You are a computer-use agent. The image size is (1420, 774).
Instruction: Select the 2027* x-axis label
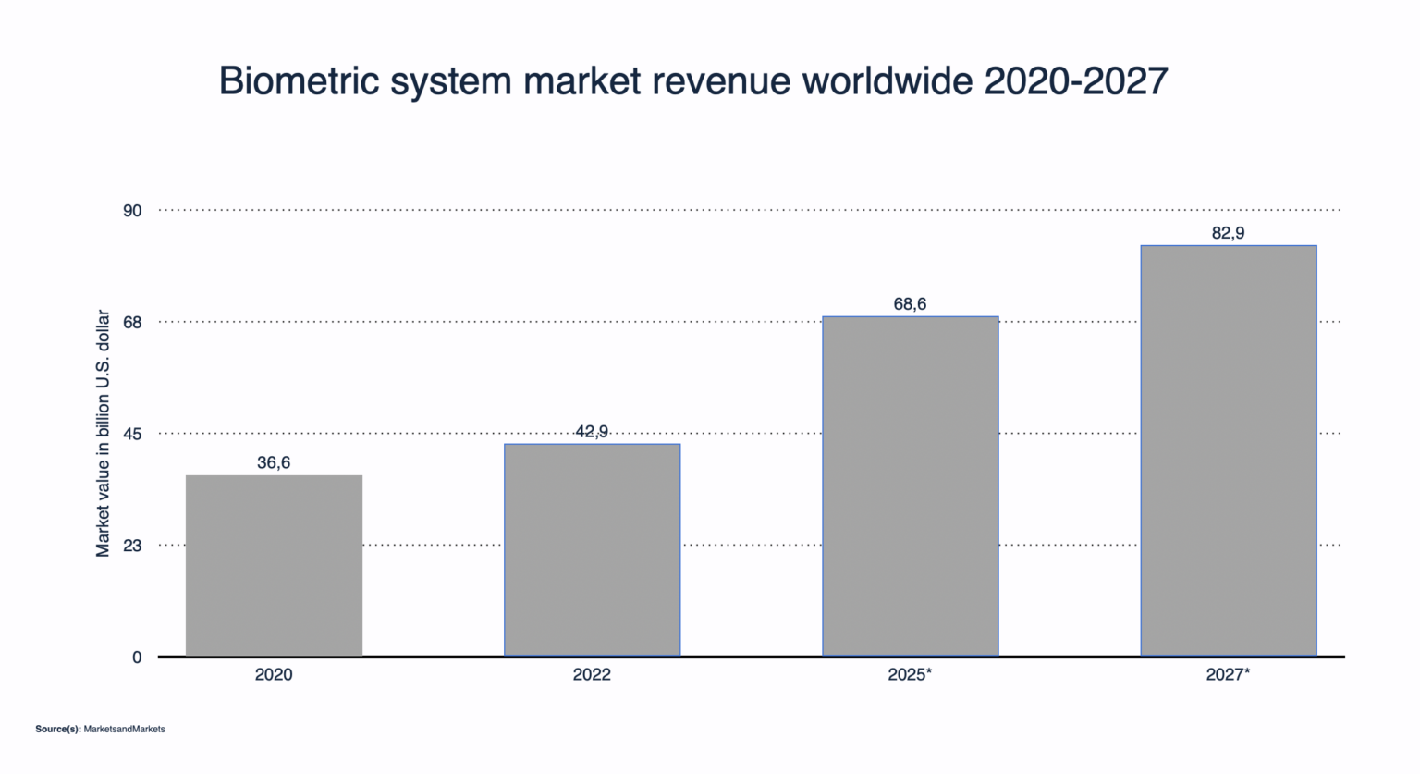(1228, 675)
